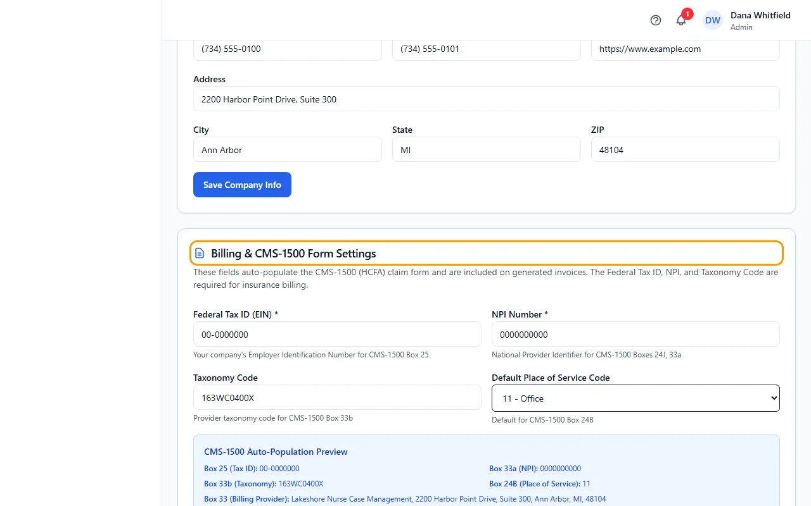Click Box 33 (Billing Provider) preview line

point(405,499)
